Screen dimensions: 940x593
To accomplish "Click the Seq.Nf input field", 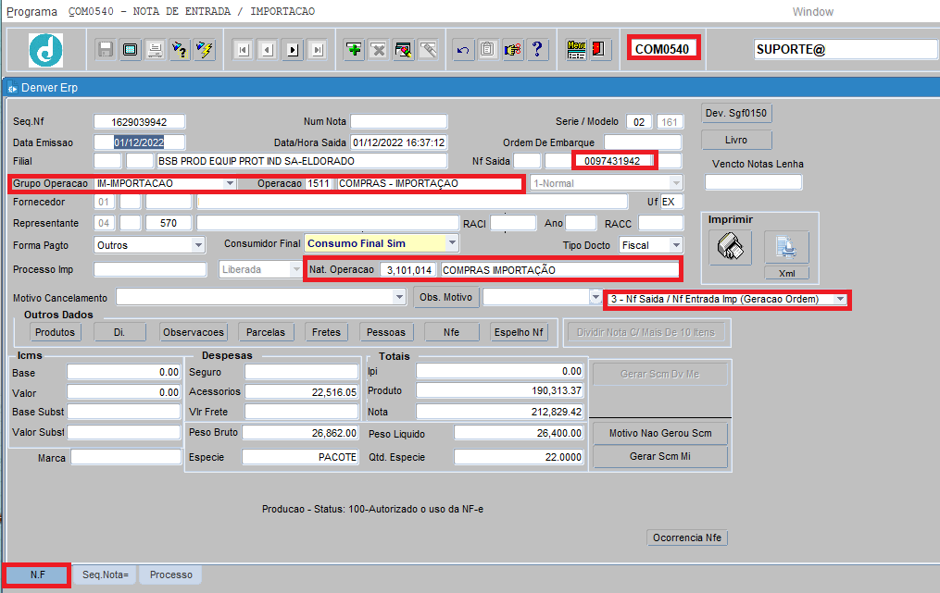I will pyautogui.click(x=139, y=121).
